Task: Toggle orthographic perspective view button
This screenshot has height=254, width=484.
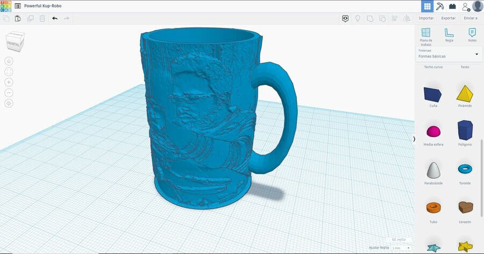Action: pyautogui.click(x=9, y=104)
